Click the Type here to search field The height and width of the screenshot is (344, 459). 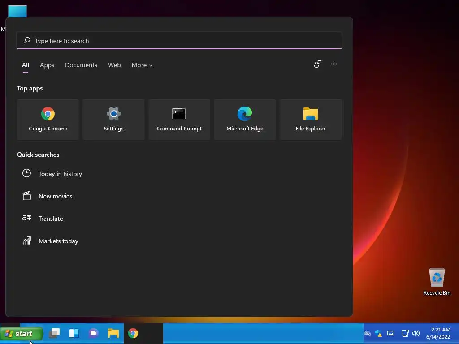click(x=179, y=40)
